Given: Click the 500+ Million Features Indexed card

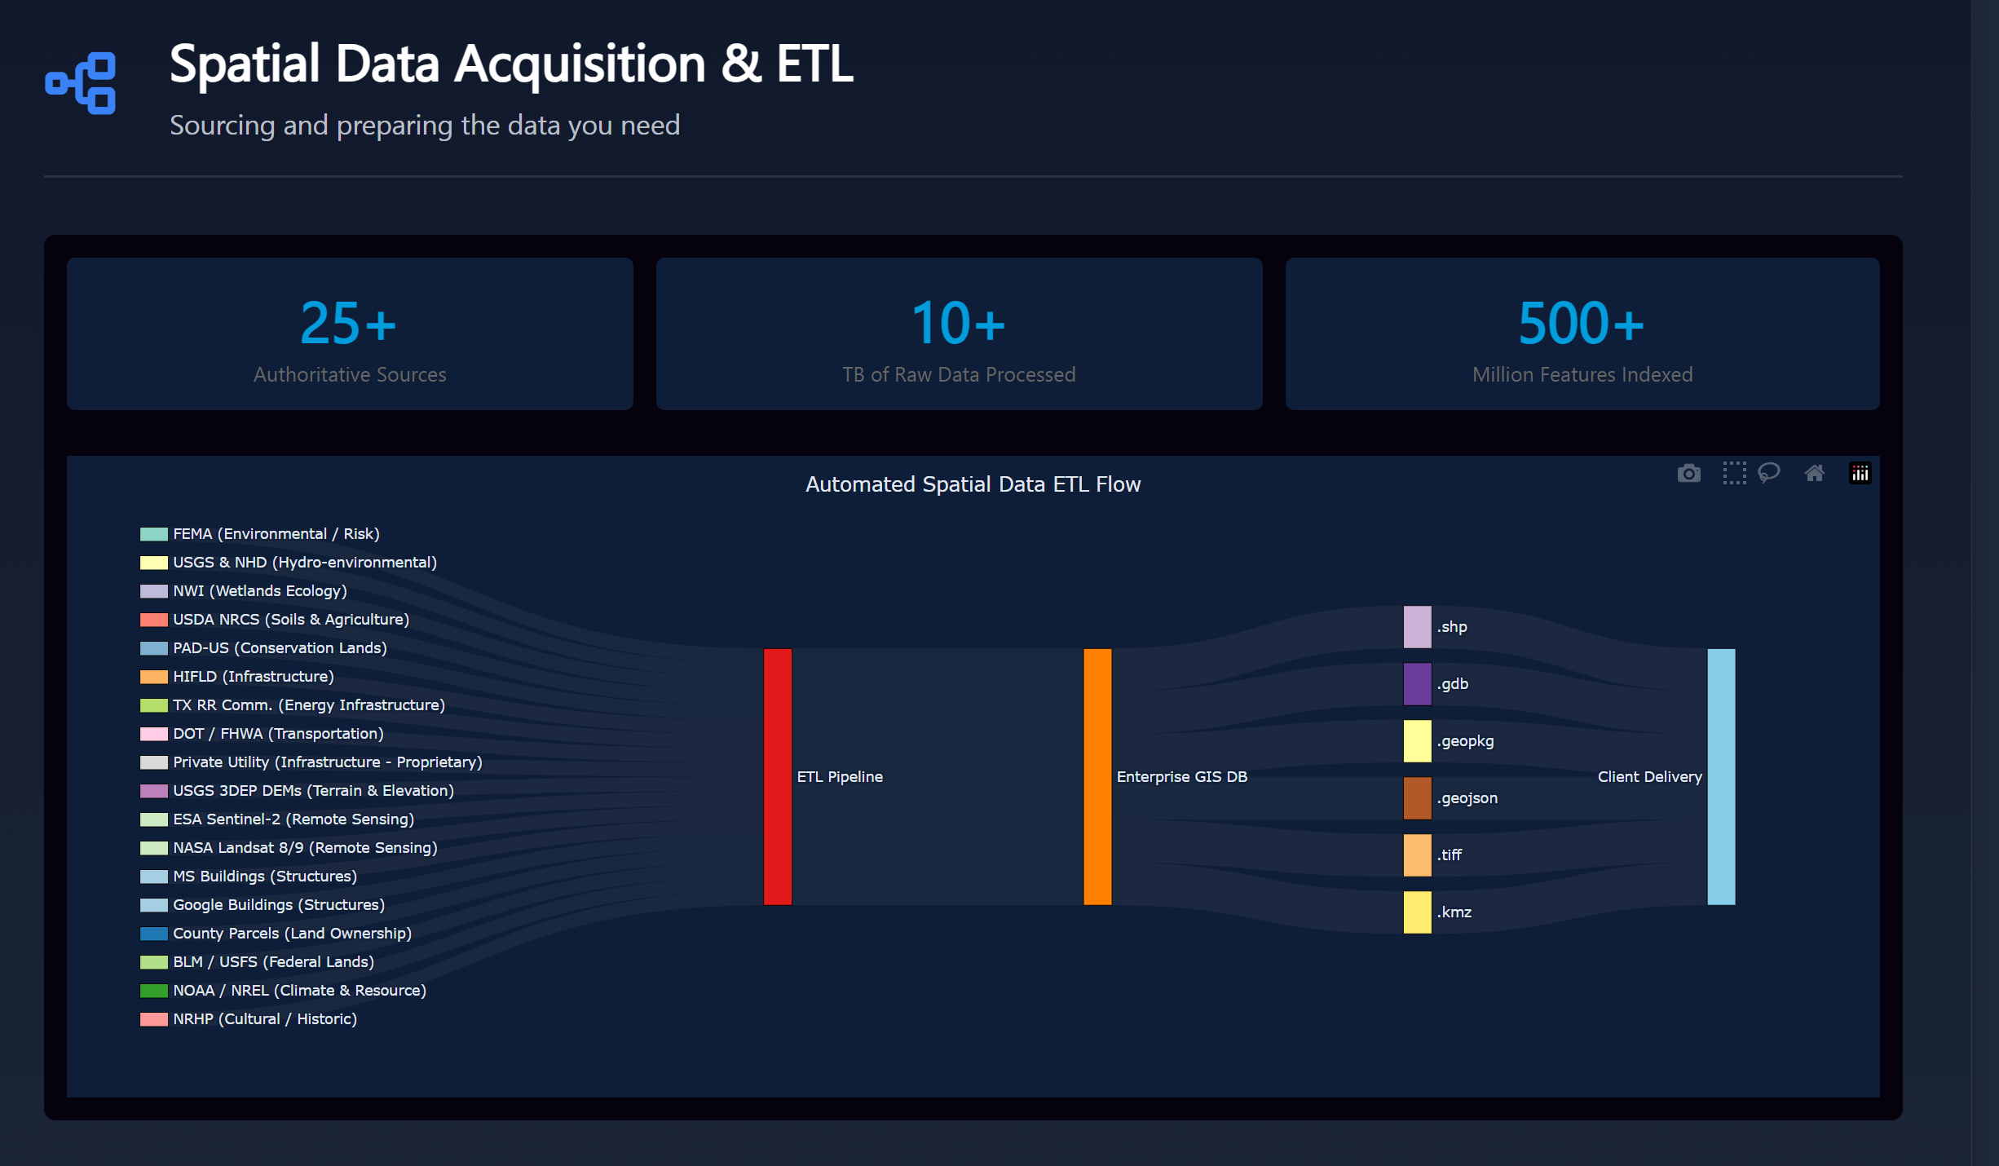Looking at the screenshot, I should coord(1582,334).
